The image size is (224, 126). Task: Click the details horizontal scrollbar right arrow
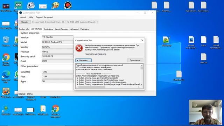point(139,87)
